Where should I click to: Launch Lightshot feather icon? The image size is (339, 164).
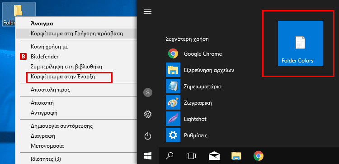173,119
